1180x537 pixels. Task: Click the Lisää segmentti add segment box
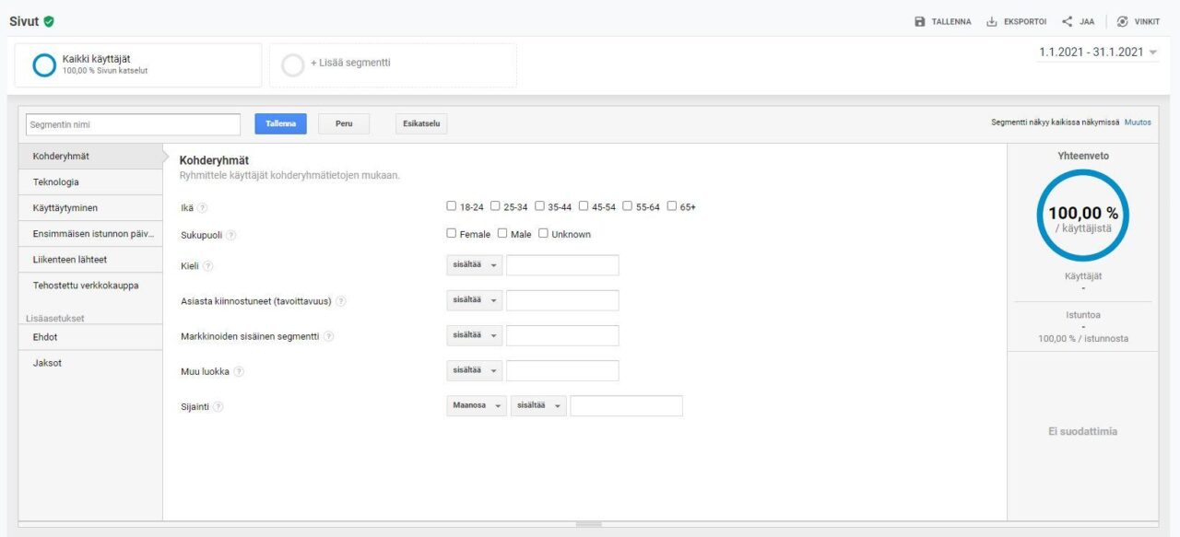coord(393,65)
